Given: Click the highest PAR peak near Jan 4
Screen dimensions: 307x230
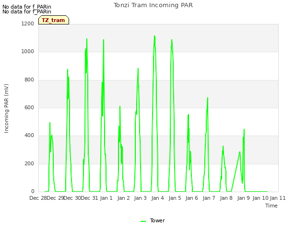Looking at the screenshot, I should click(154, 36).
